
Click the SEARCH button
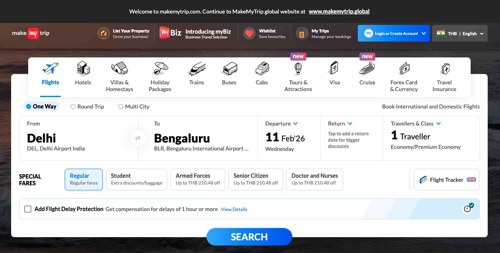[x=249, y=237]
